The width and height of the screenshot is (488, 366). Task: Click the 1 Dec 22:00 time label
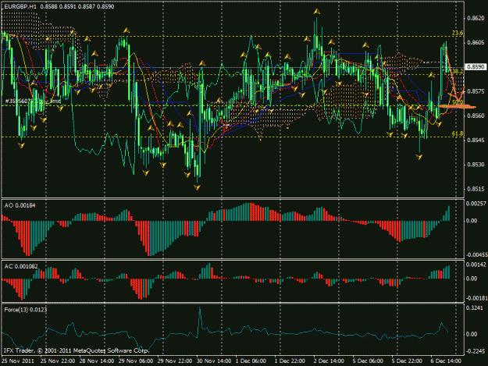[290, 361]
